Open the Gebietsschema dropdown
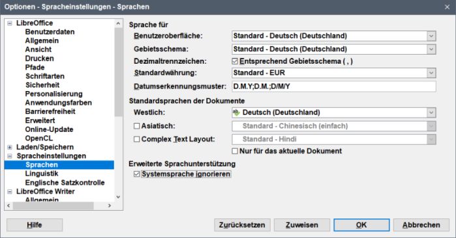456x238 pixels. (431, 49)
